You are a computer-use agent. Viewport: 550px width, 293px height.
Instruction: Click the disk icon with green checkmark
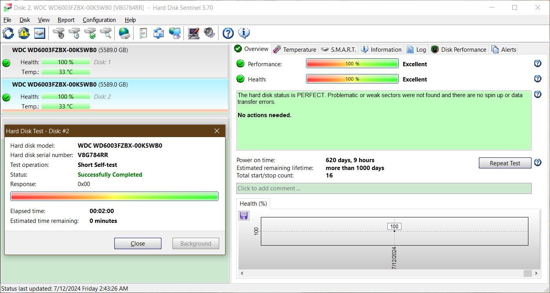(90, 33)
